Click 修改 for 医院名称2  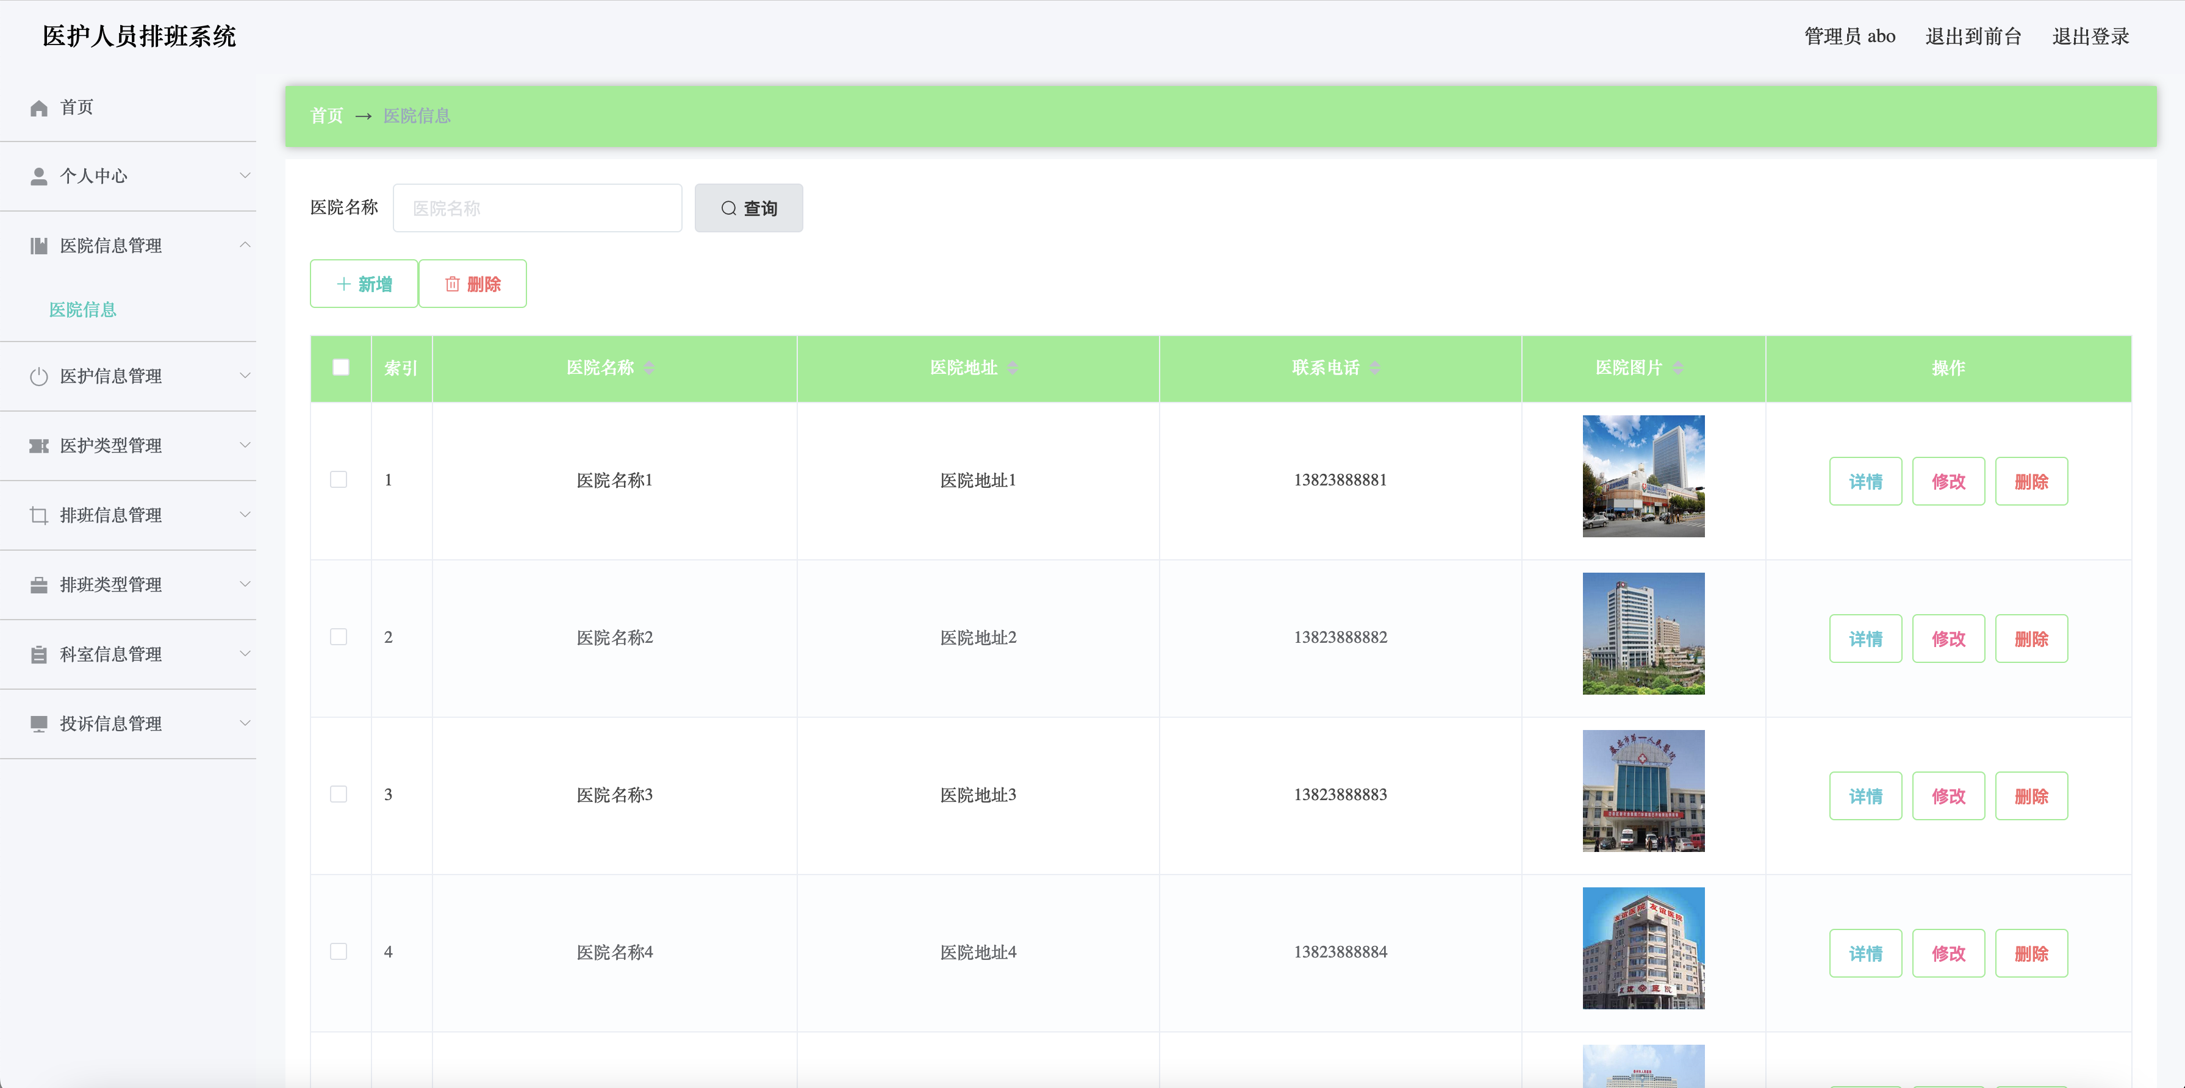click(x=1949, y=639)
